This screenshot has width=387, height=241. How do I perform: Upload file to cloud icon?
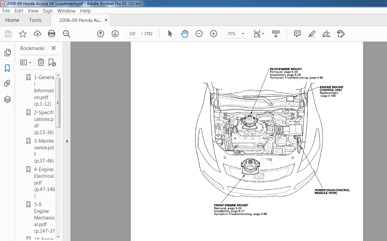[37, 34]
